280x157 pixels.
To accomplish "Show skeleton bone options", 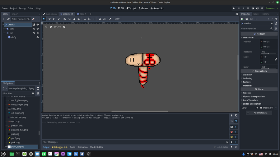I will [110, 19].
